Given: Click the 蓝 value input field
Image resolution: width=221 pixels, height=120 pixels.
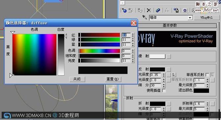Looking at the screenshot, I should tap(126, 45).
